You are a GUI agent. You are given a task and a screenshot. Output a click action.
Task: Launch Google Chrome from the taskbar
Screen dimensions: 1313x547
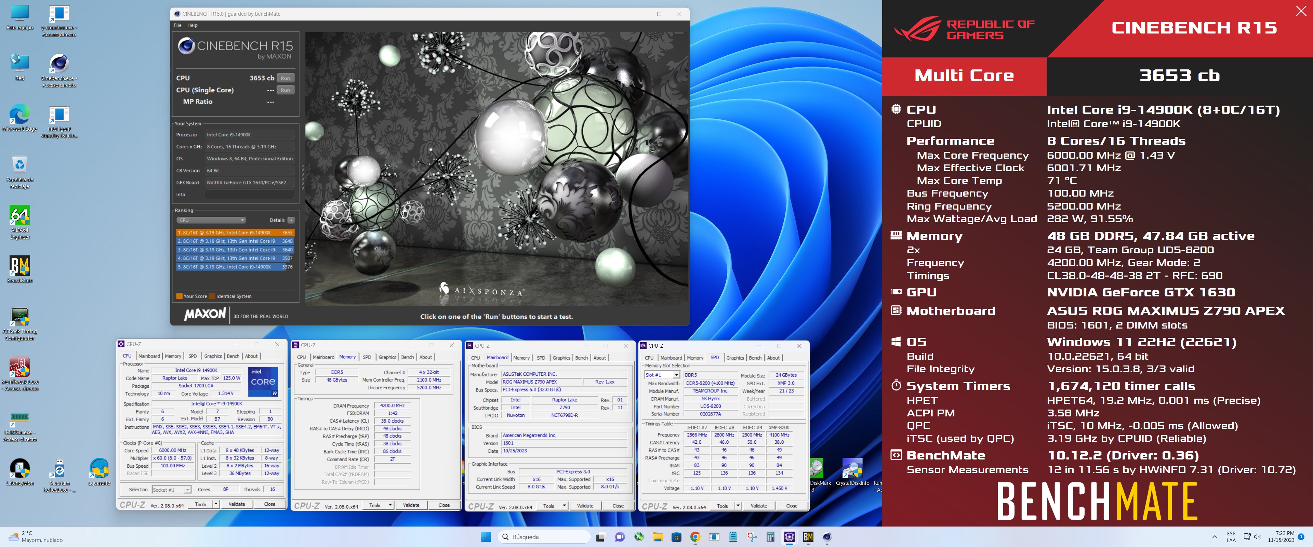695,537
